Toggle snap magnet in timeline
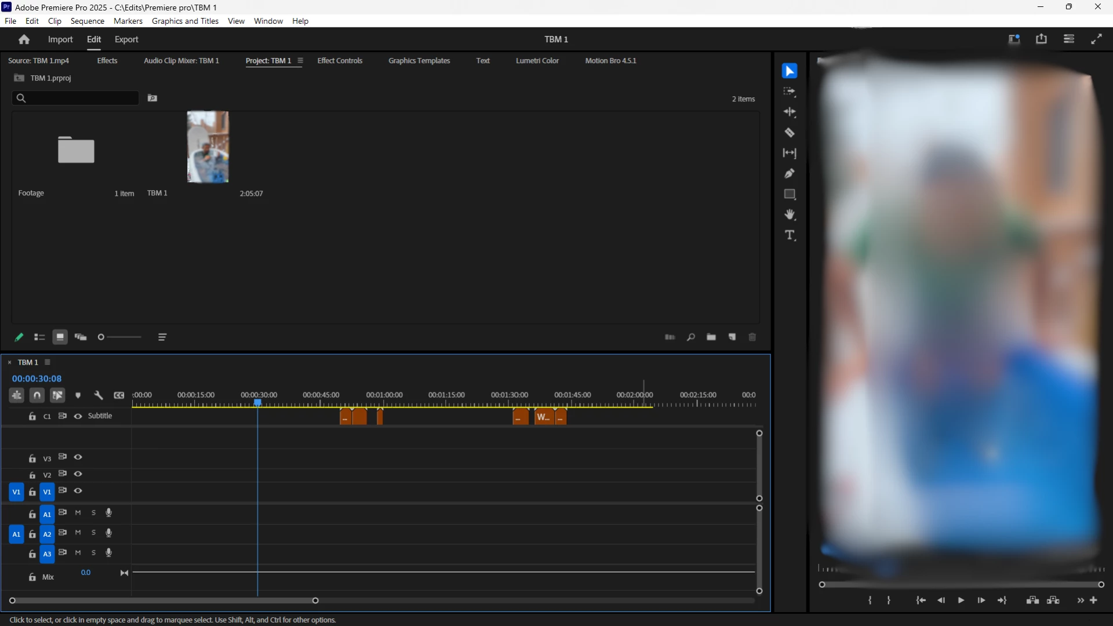This screenshot has width=1113, height=626. [x=37, y=395]
